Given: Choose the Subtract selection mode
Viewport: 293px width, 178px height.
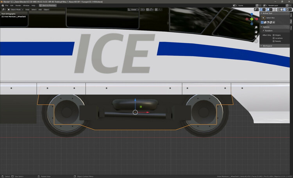Looking at the screenshot, I should (268, 22).
